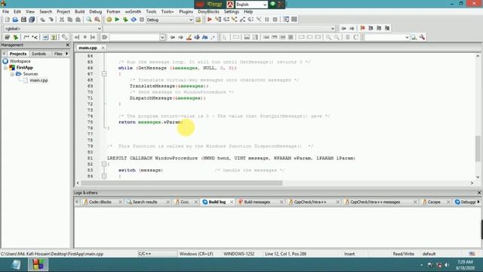Collapse the Sources folder node
Viewport: 483px width, 272px height.
[12, 74]
